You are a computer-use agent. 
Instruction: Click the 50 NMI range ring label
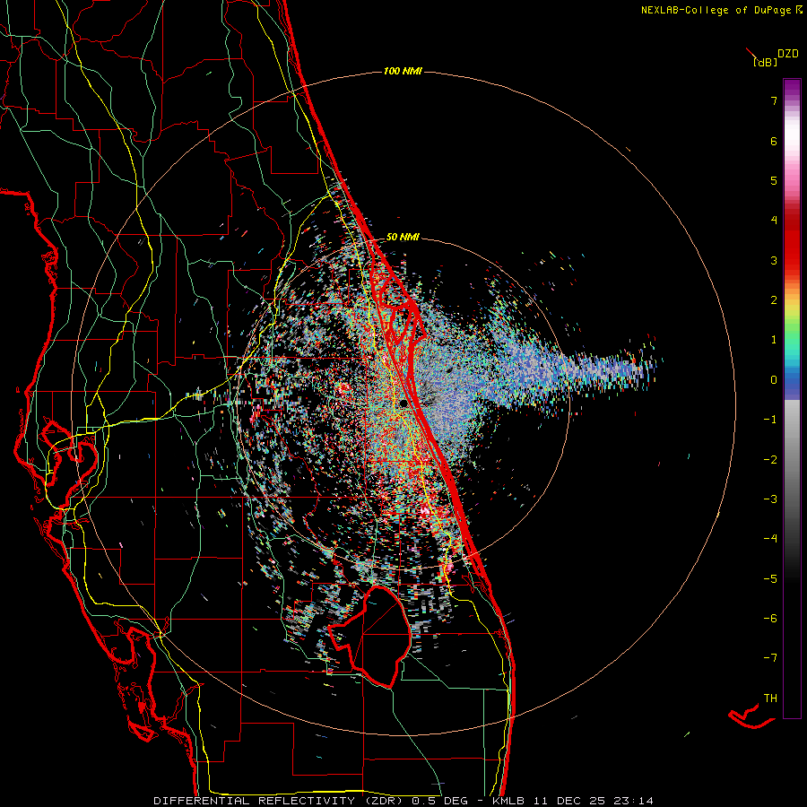(x=403, y=237)
